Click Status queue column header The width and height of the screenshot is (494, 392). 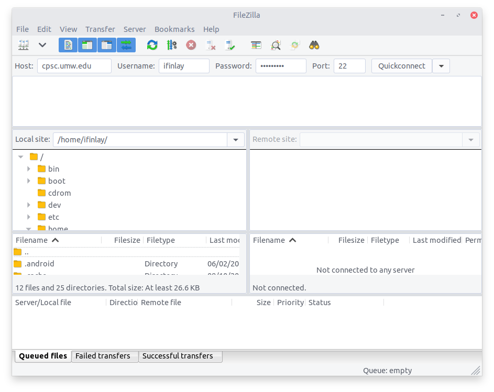(x=345, y=303)
